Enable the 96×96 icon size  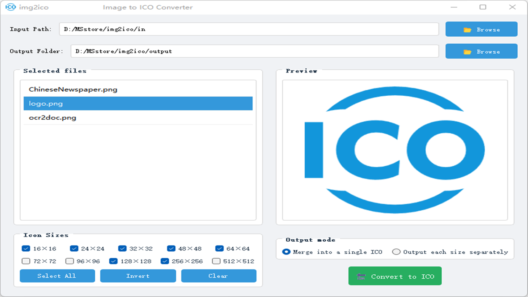[69, 261]
